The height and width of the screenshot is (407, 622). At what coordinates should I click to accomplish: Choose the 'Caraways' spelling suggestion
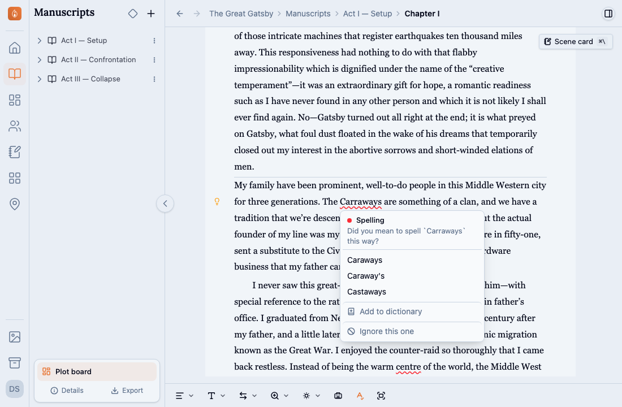click(412, 260)
